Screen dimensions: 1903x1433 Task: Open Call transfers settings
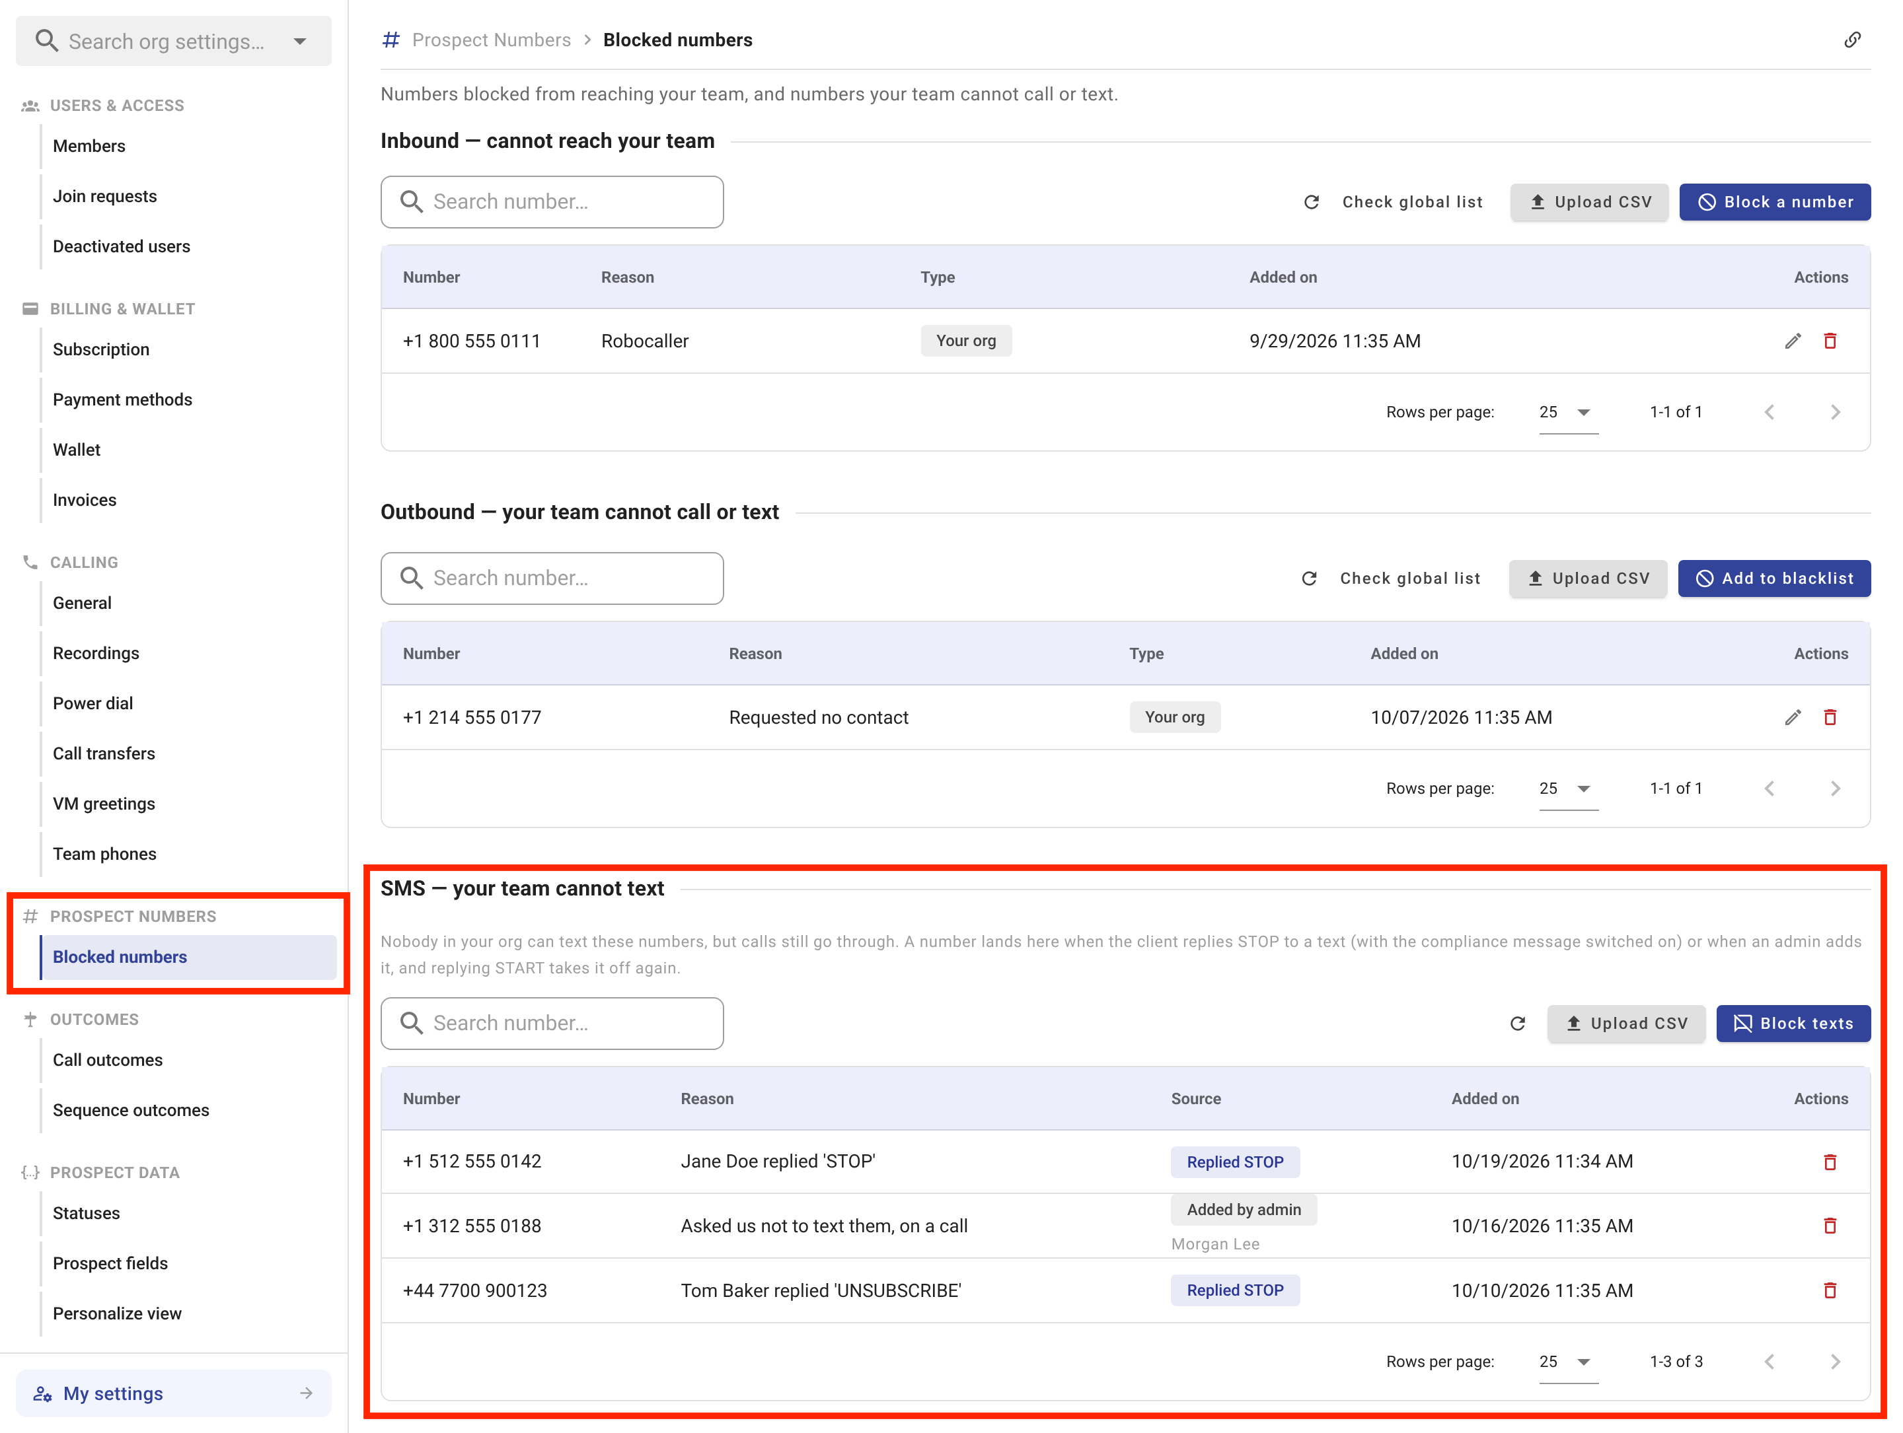click(103, 754)
